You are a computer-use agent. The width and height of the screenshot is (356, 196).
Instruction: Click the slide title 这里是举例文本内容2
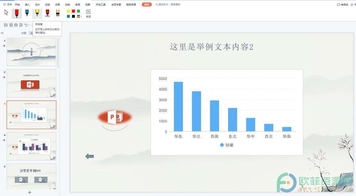pyautogui.click(x=211, y=47)
